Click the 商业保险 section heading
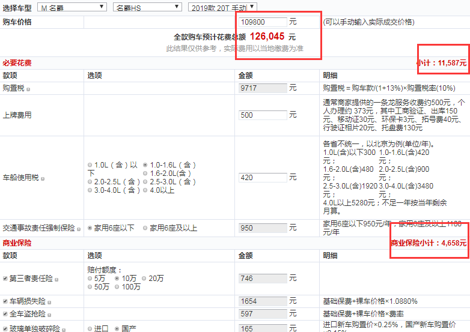Image resolution: width=470 pixels, height=332 pixels. (x=17, y=243)
